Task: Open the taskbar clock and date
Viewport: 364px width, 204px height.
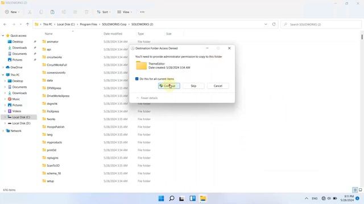Action: click(347, 198)
